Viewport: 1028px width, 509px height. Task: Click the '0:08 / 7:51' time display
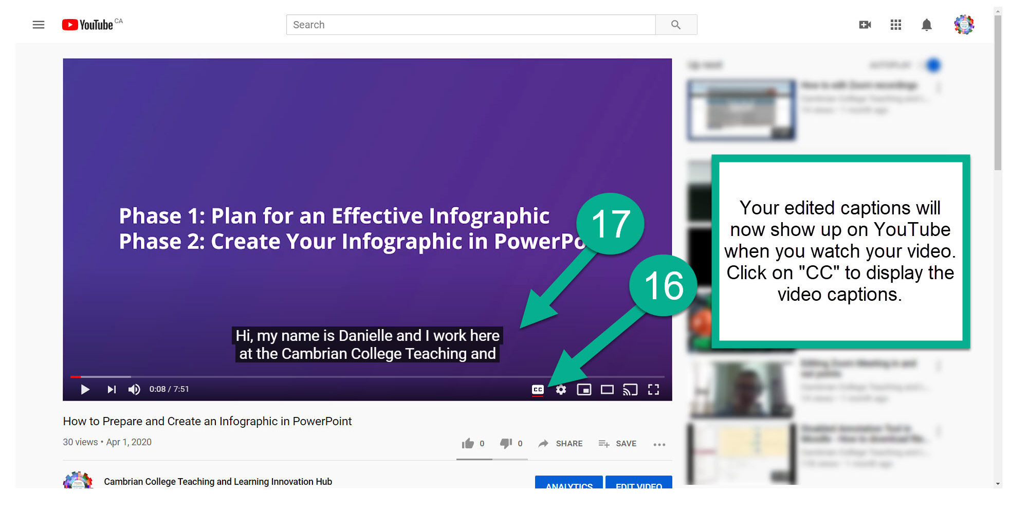click(169, 389)
